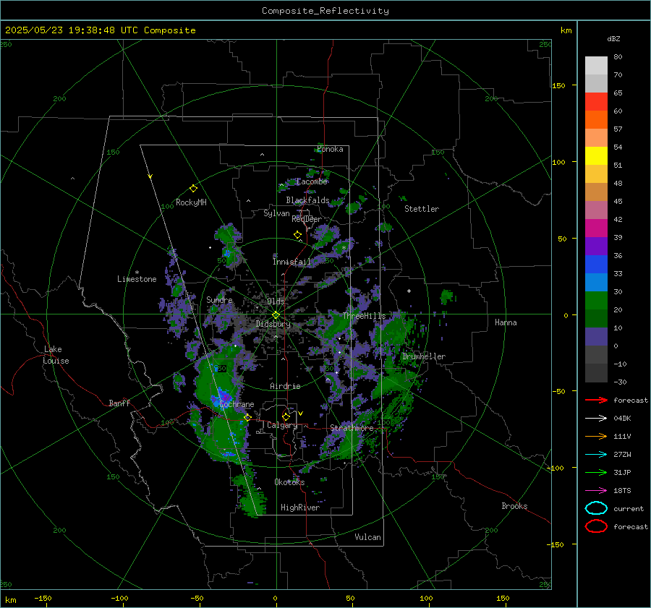The height and width of the screenshot is (608, 651).
Task: Click the Airdrie city label
Action: [x=285, y=386]
